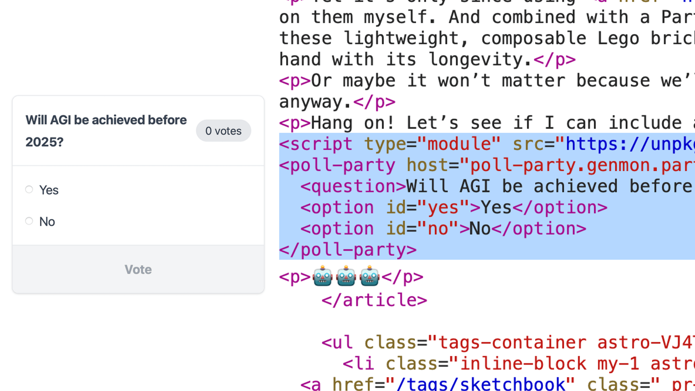
Task: Click the ul tags-container line
Action: click(x=508, y=342)
